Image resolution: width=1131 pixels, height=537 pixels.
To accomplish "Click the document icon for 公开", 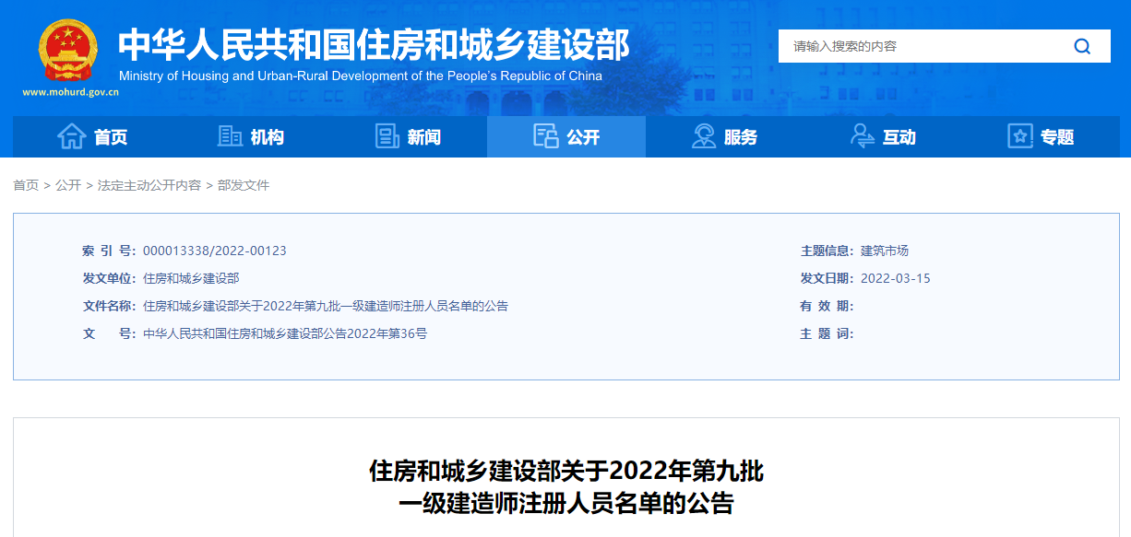I will (546, 136).
